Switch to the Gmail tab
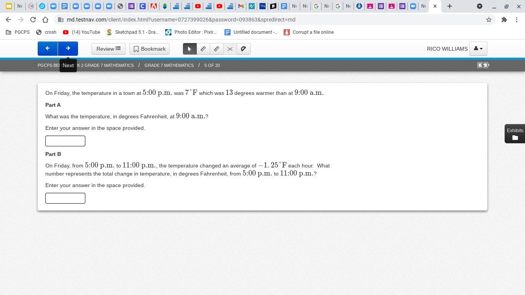Image resolution: width=525 pixels, height=295 pixels. pos(241,6)
